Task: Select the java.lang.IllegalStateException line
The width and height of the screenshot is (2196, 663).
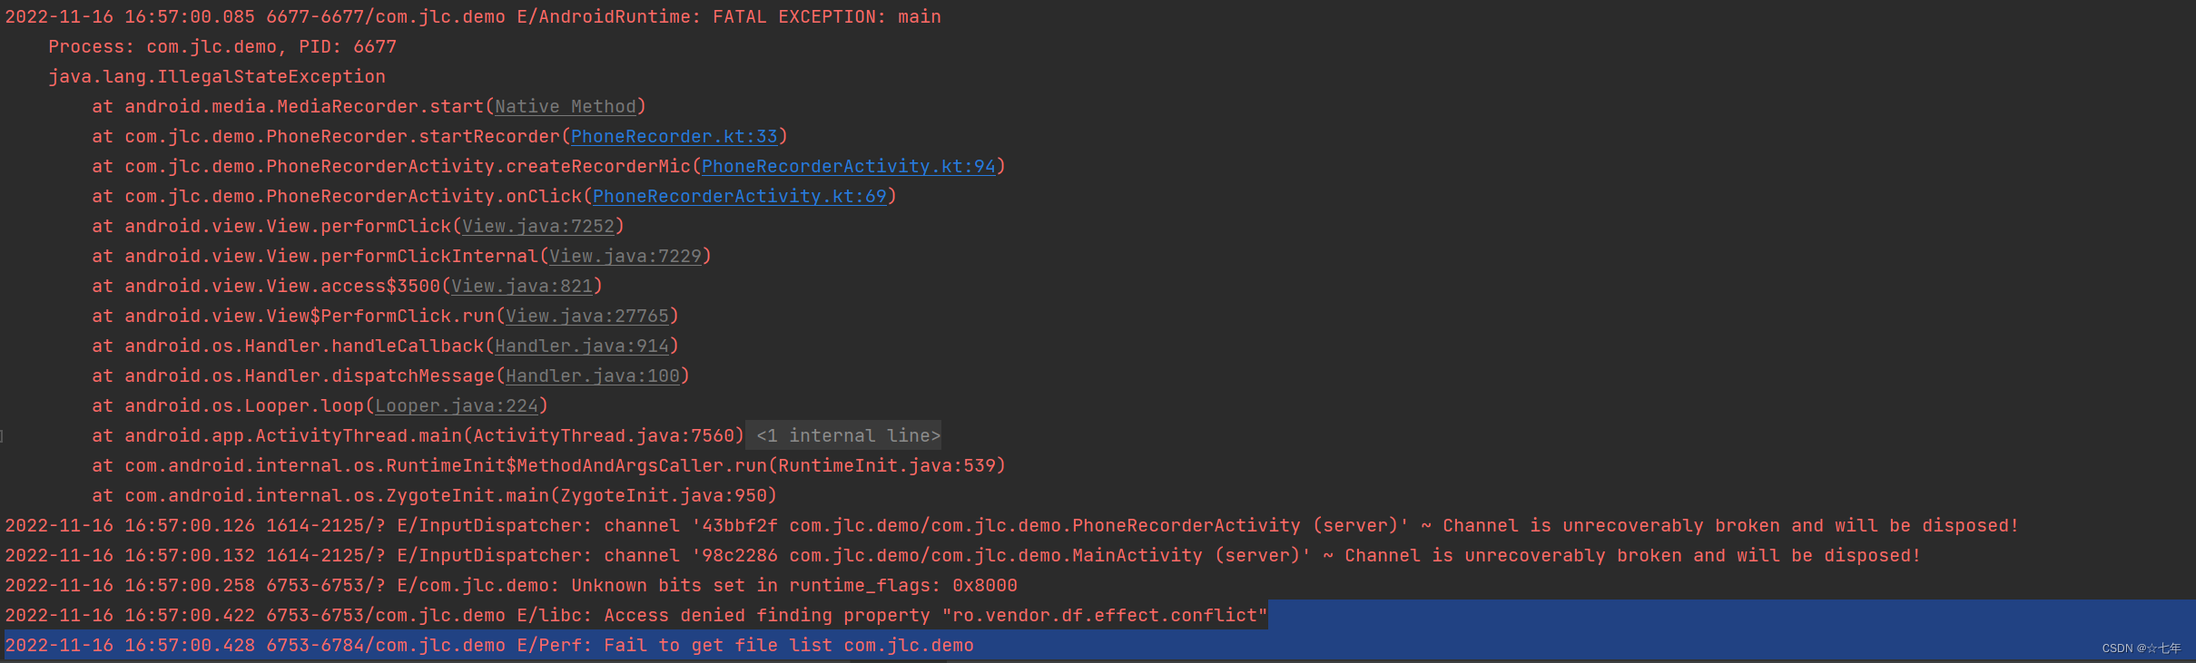Action: tap(217, 76)
